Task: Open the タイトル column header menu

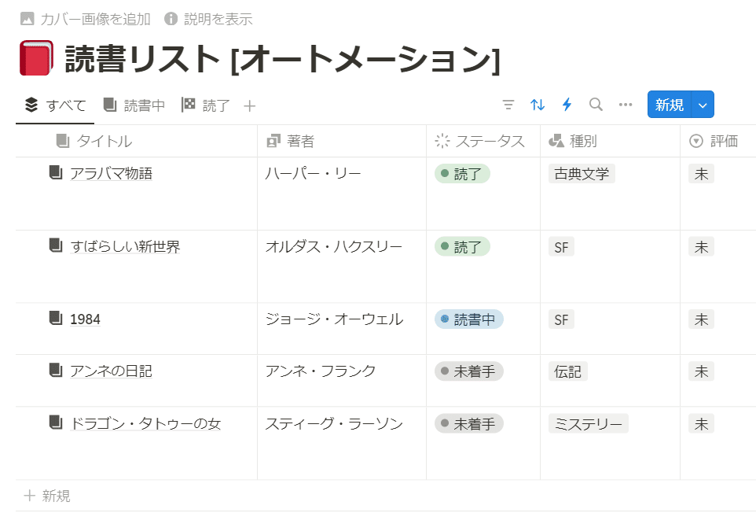Action: [x=137, y=141]
